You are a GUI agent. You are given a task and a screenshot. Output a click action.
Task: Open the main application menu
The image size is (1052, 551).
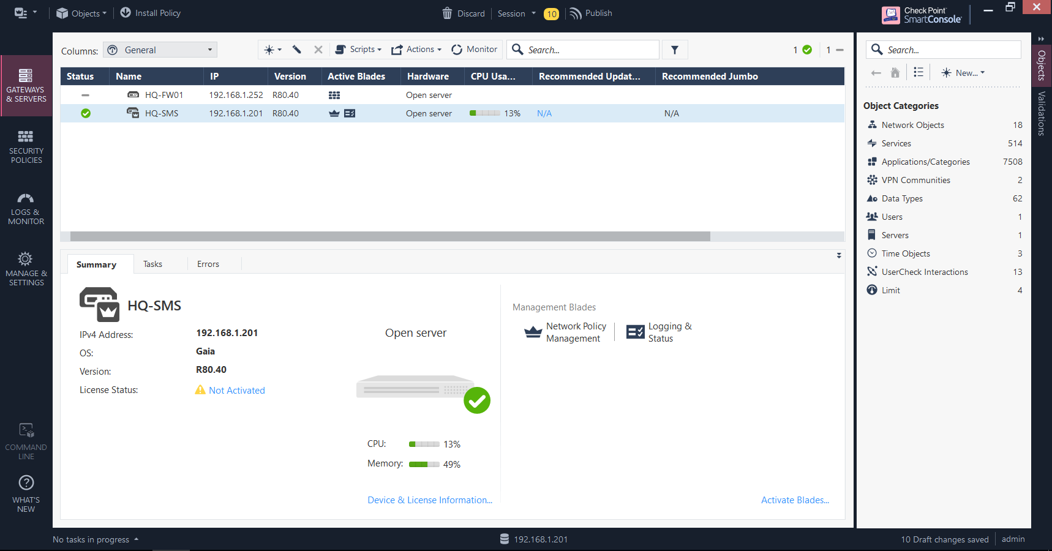point(25,13)
